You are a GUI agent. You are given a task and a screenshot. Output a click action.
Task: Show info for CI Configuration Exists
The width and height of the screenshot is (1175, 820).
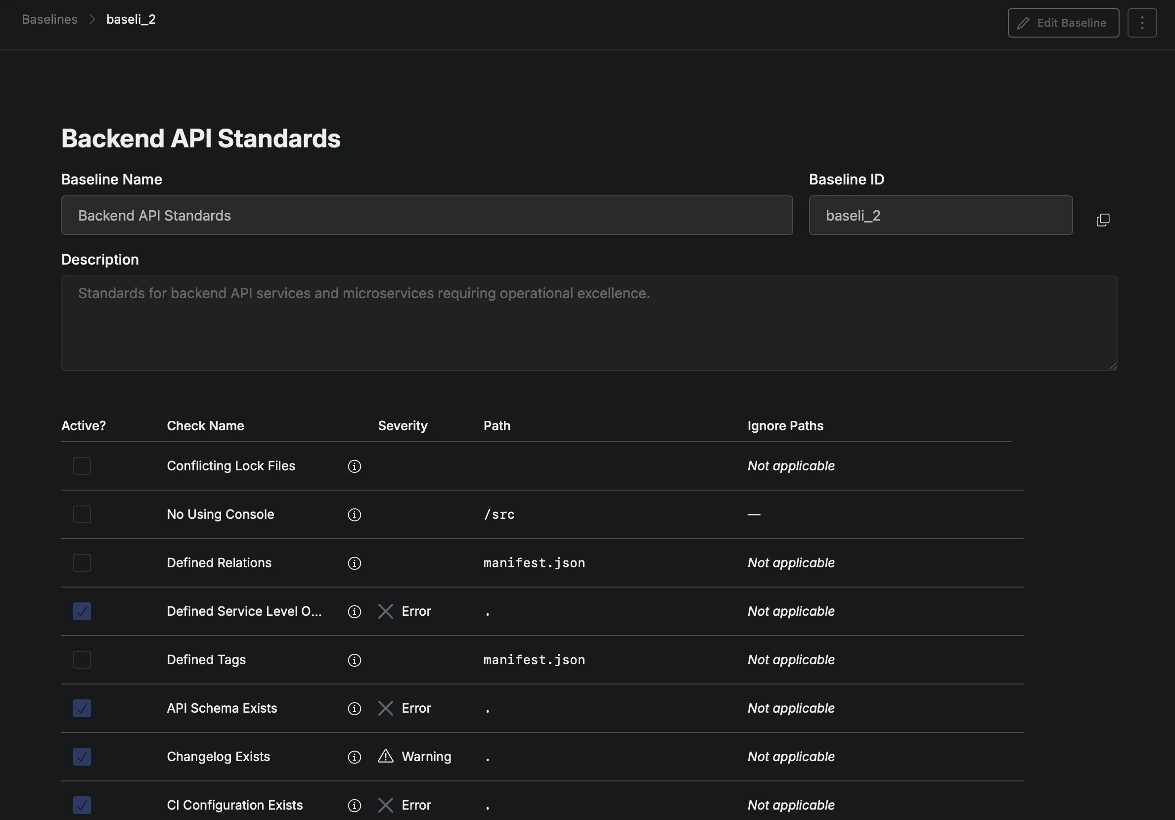click(354, 806)
